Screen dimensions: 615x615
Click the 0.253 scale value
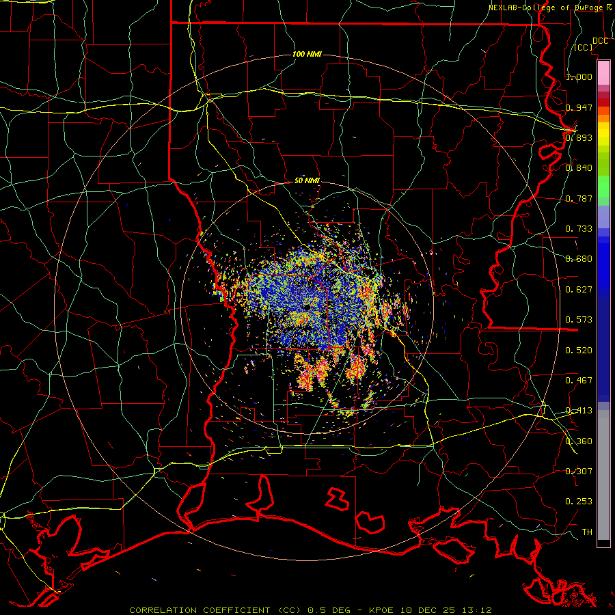point(579,502)
